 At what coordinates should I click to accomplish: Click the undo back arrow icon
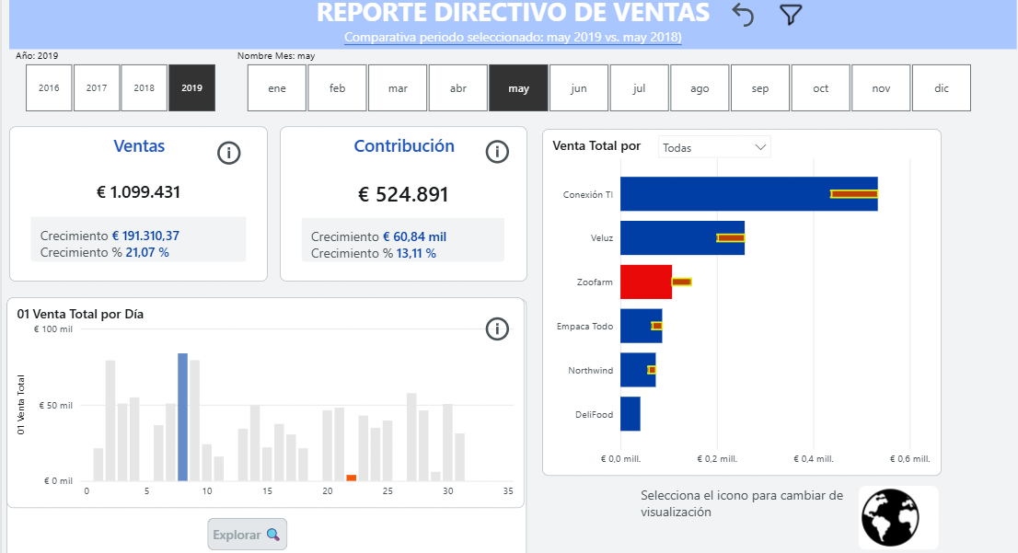tap(743, 15)
